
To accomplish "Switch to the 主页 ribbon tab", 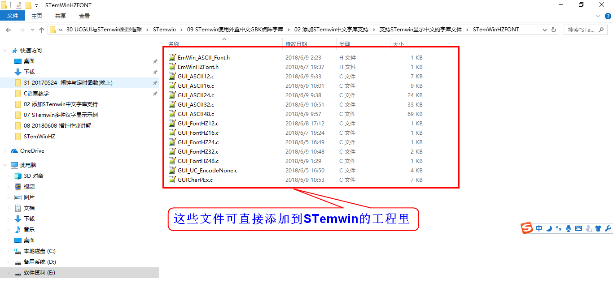I will [37, 16].
